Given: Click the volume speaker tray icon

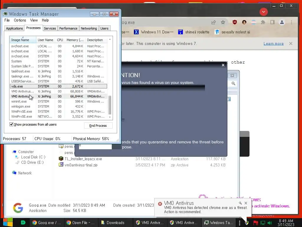Looking at the screenshot, I should click(x=270, y=223).
